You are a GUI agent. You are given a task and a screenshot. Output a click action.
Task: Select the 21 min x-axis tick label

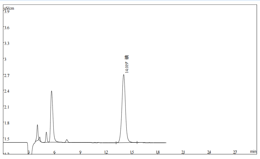(183, 152)
